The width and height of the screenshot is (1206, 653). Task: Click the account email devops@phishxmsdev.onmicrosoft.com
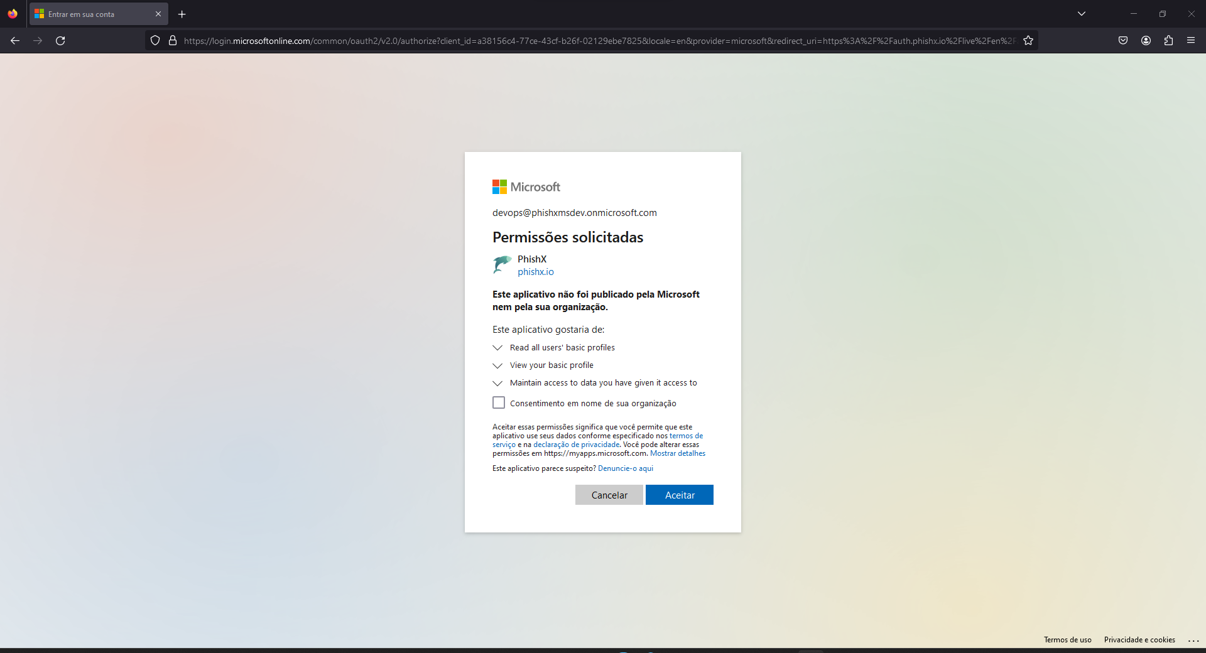(x=575, y=213)
